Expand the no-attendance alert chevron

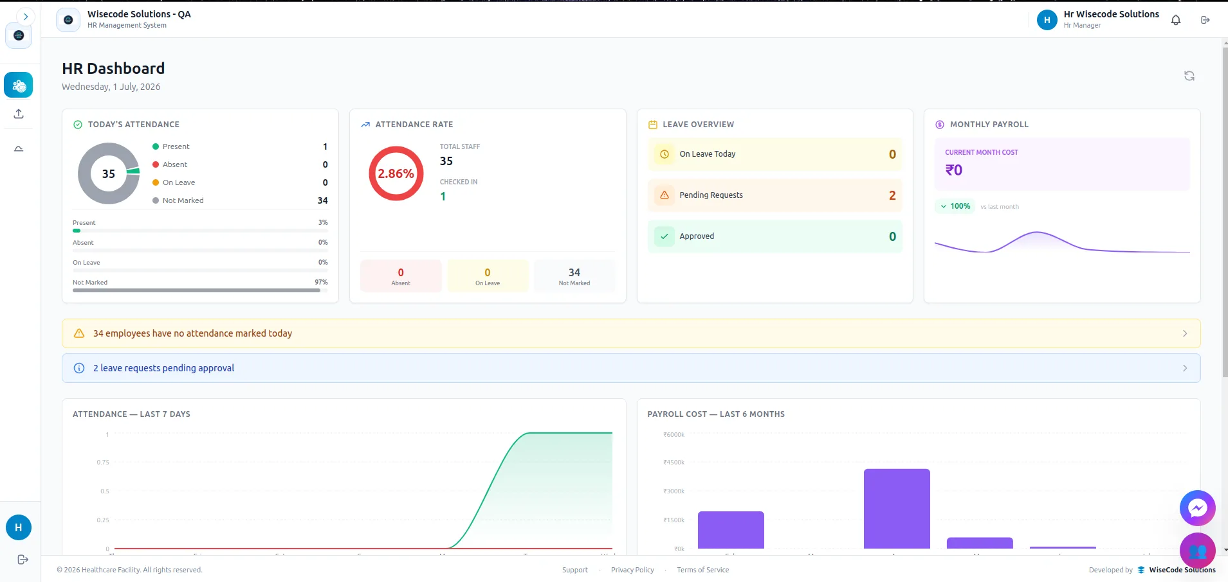tap(1185, 333)
